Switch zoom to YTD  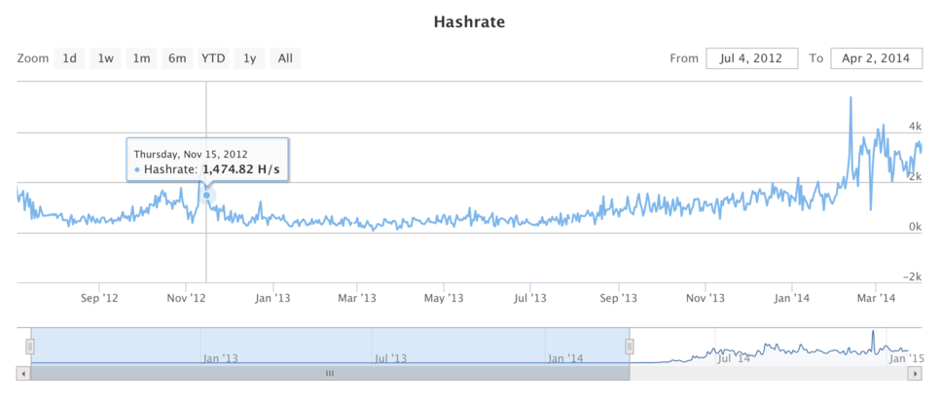coord(213,58)
